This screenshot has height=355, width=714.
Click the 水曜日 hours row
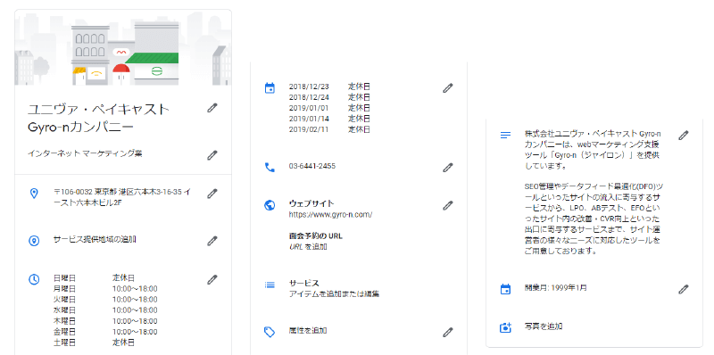(105, 310)
